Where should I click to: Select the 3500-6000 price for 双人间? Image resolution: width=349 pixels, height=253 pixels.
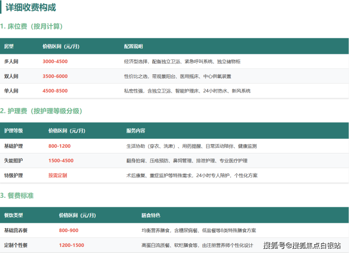tap(55, 76)
